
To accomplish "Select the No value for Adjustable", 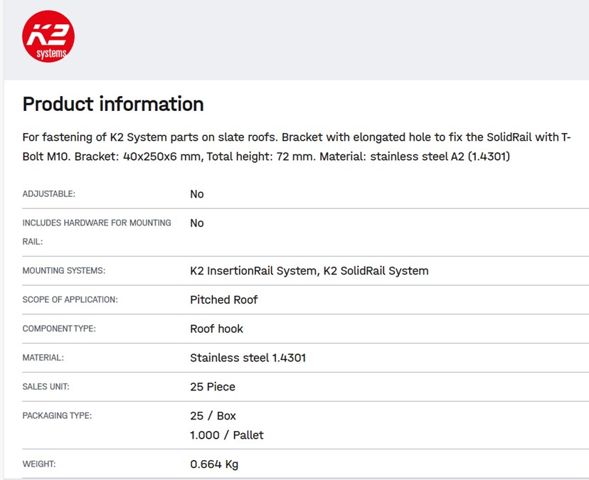I will [x=197, y=194].
